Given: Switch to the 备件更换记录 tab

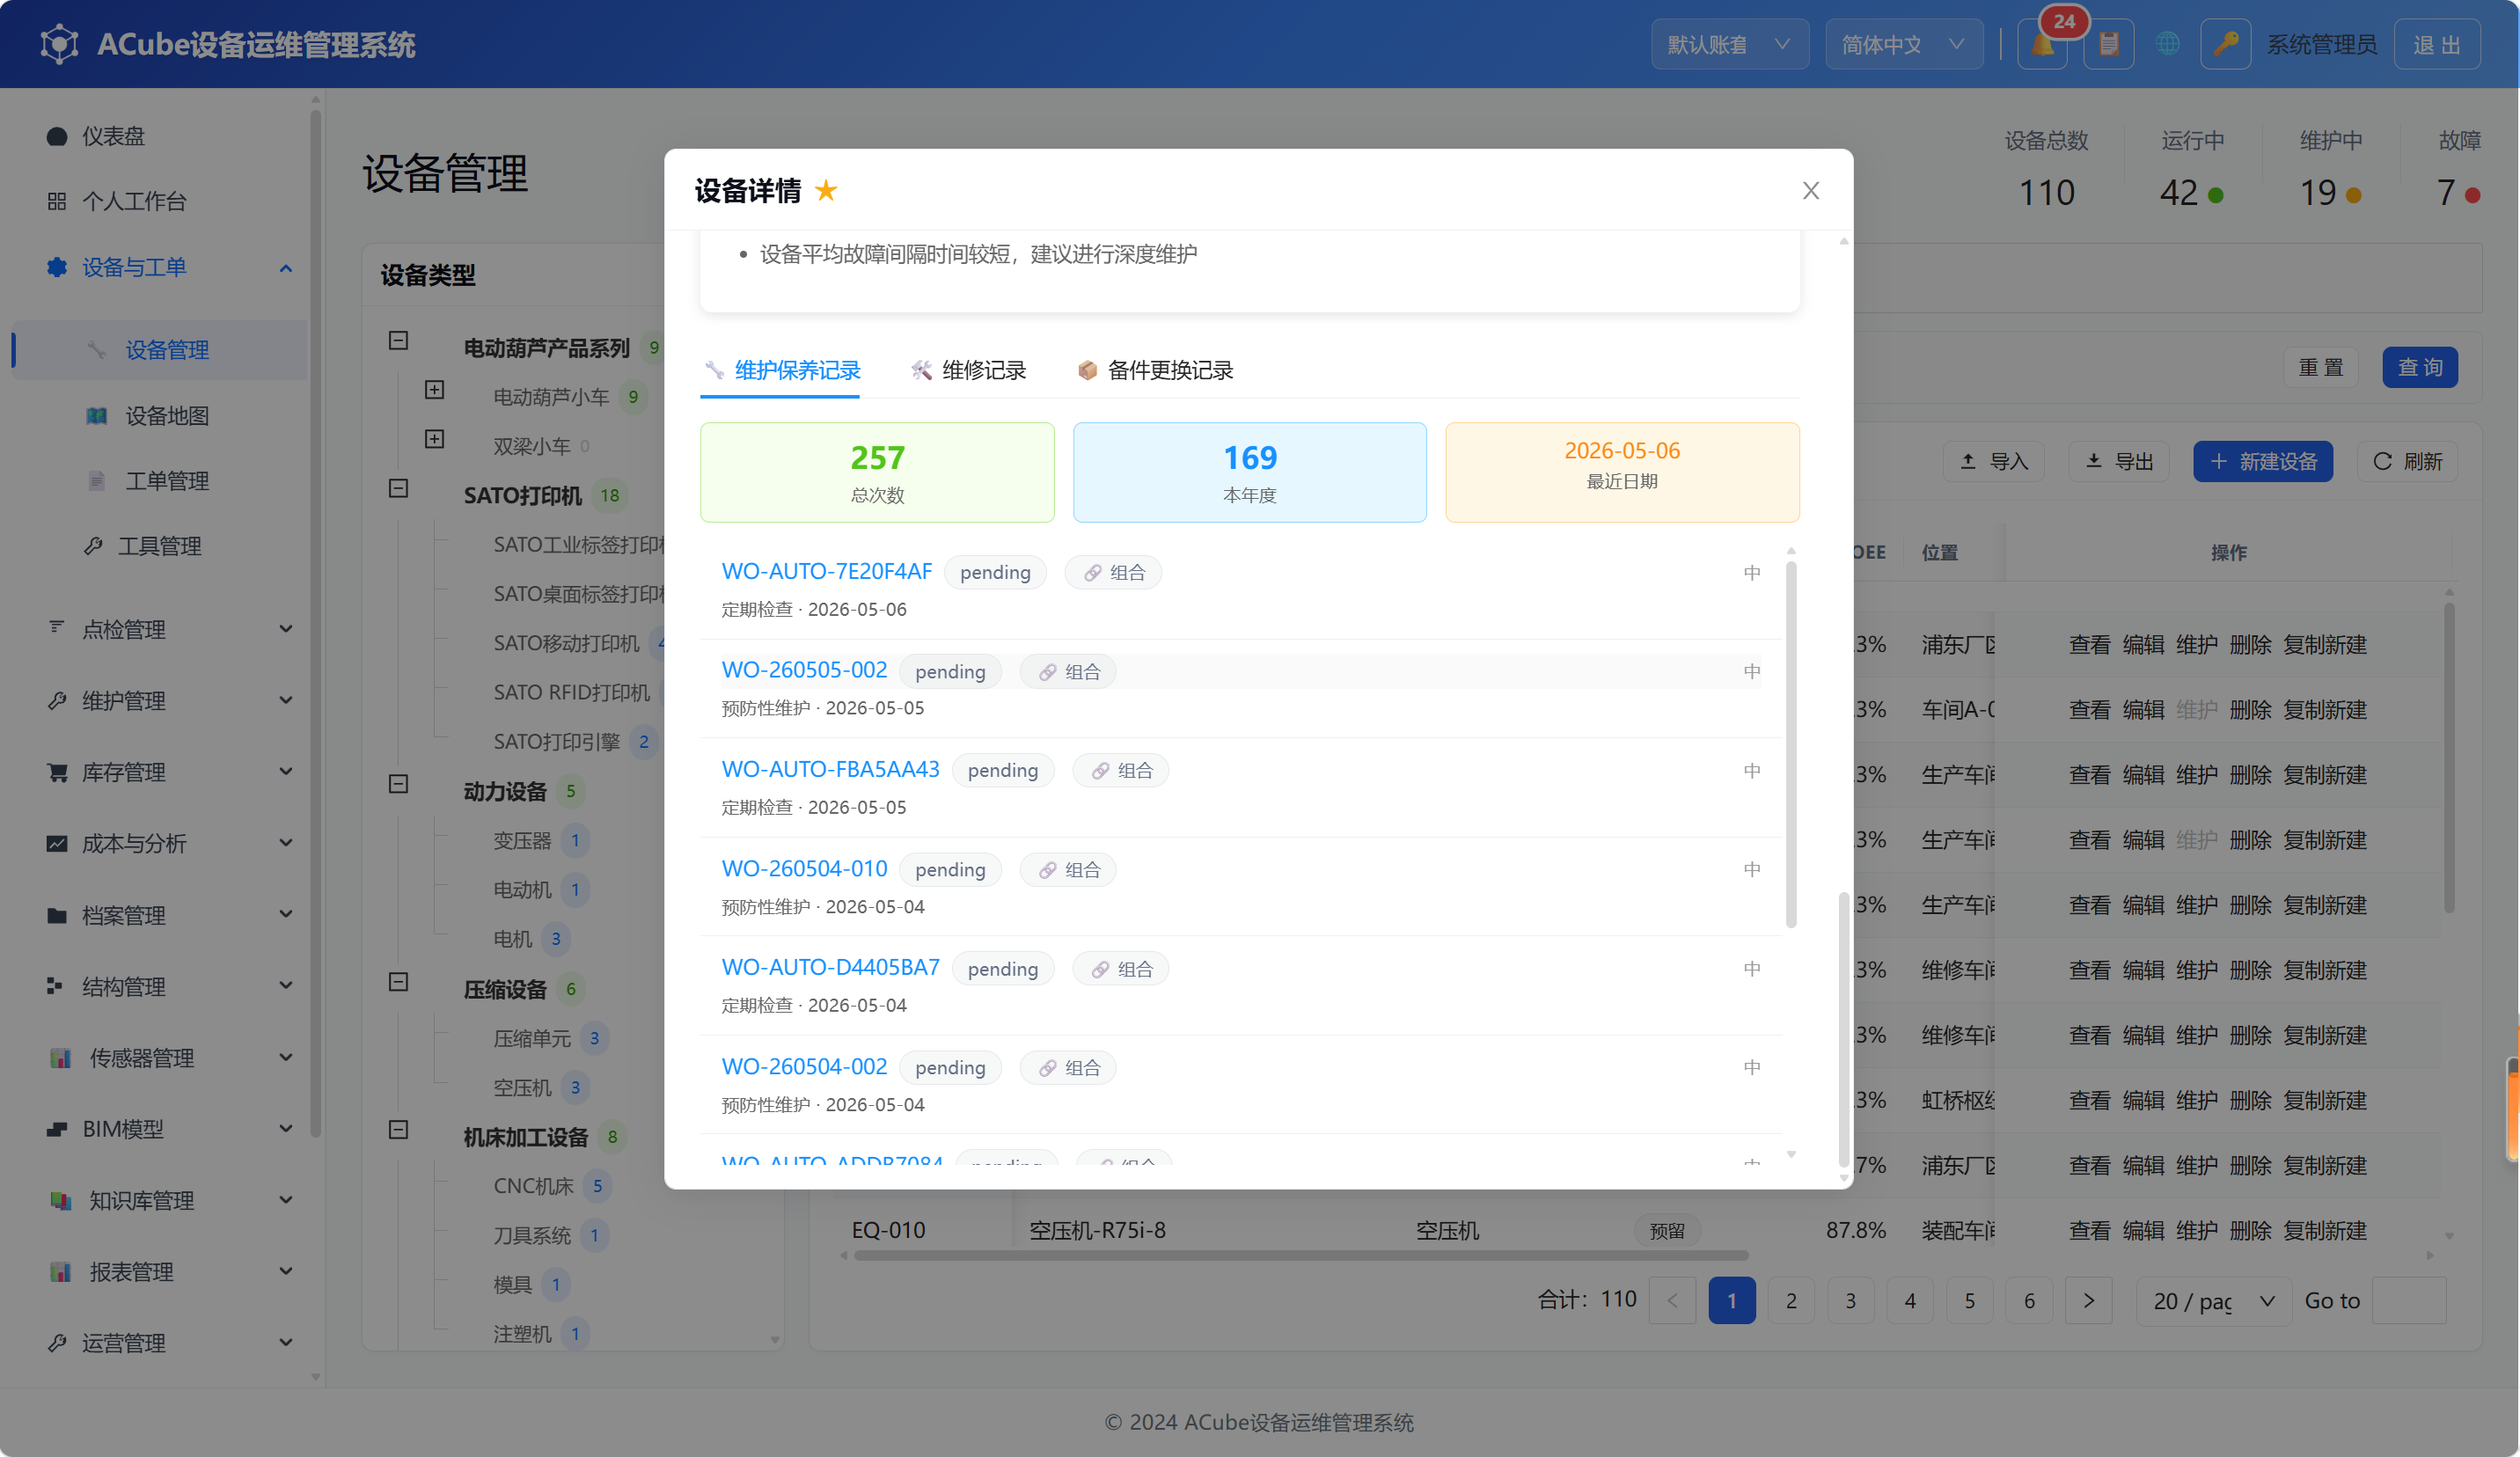Looking at the screenshot, I should tap(1155, 371).
